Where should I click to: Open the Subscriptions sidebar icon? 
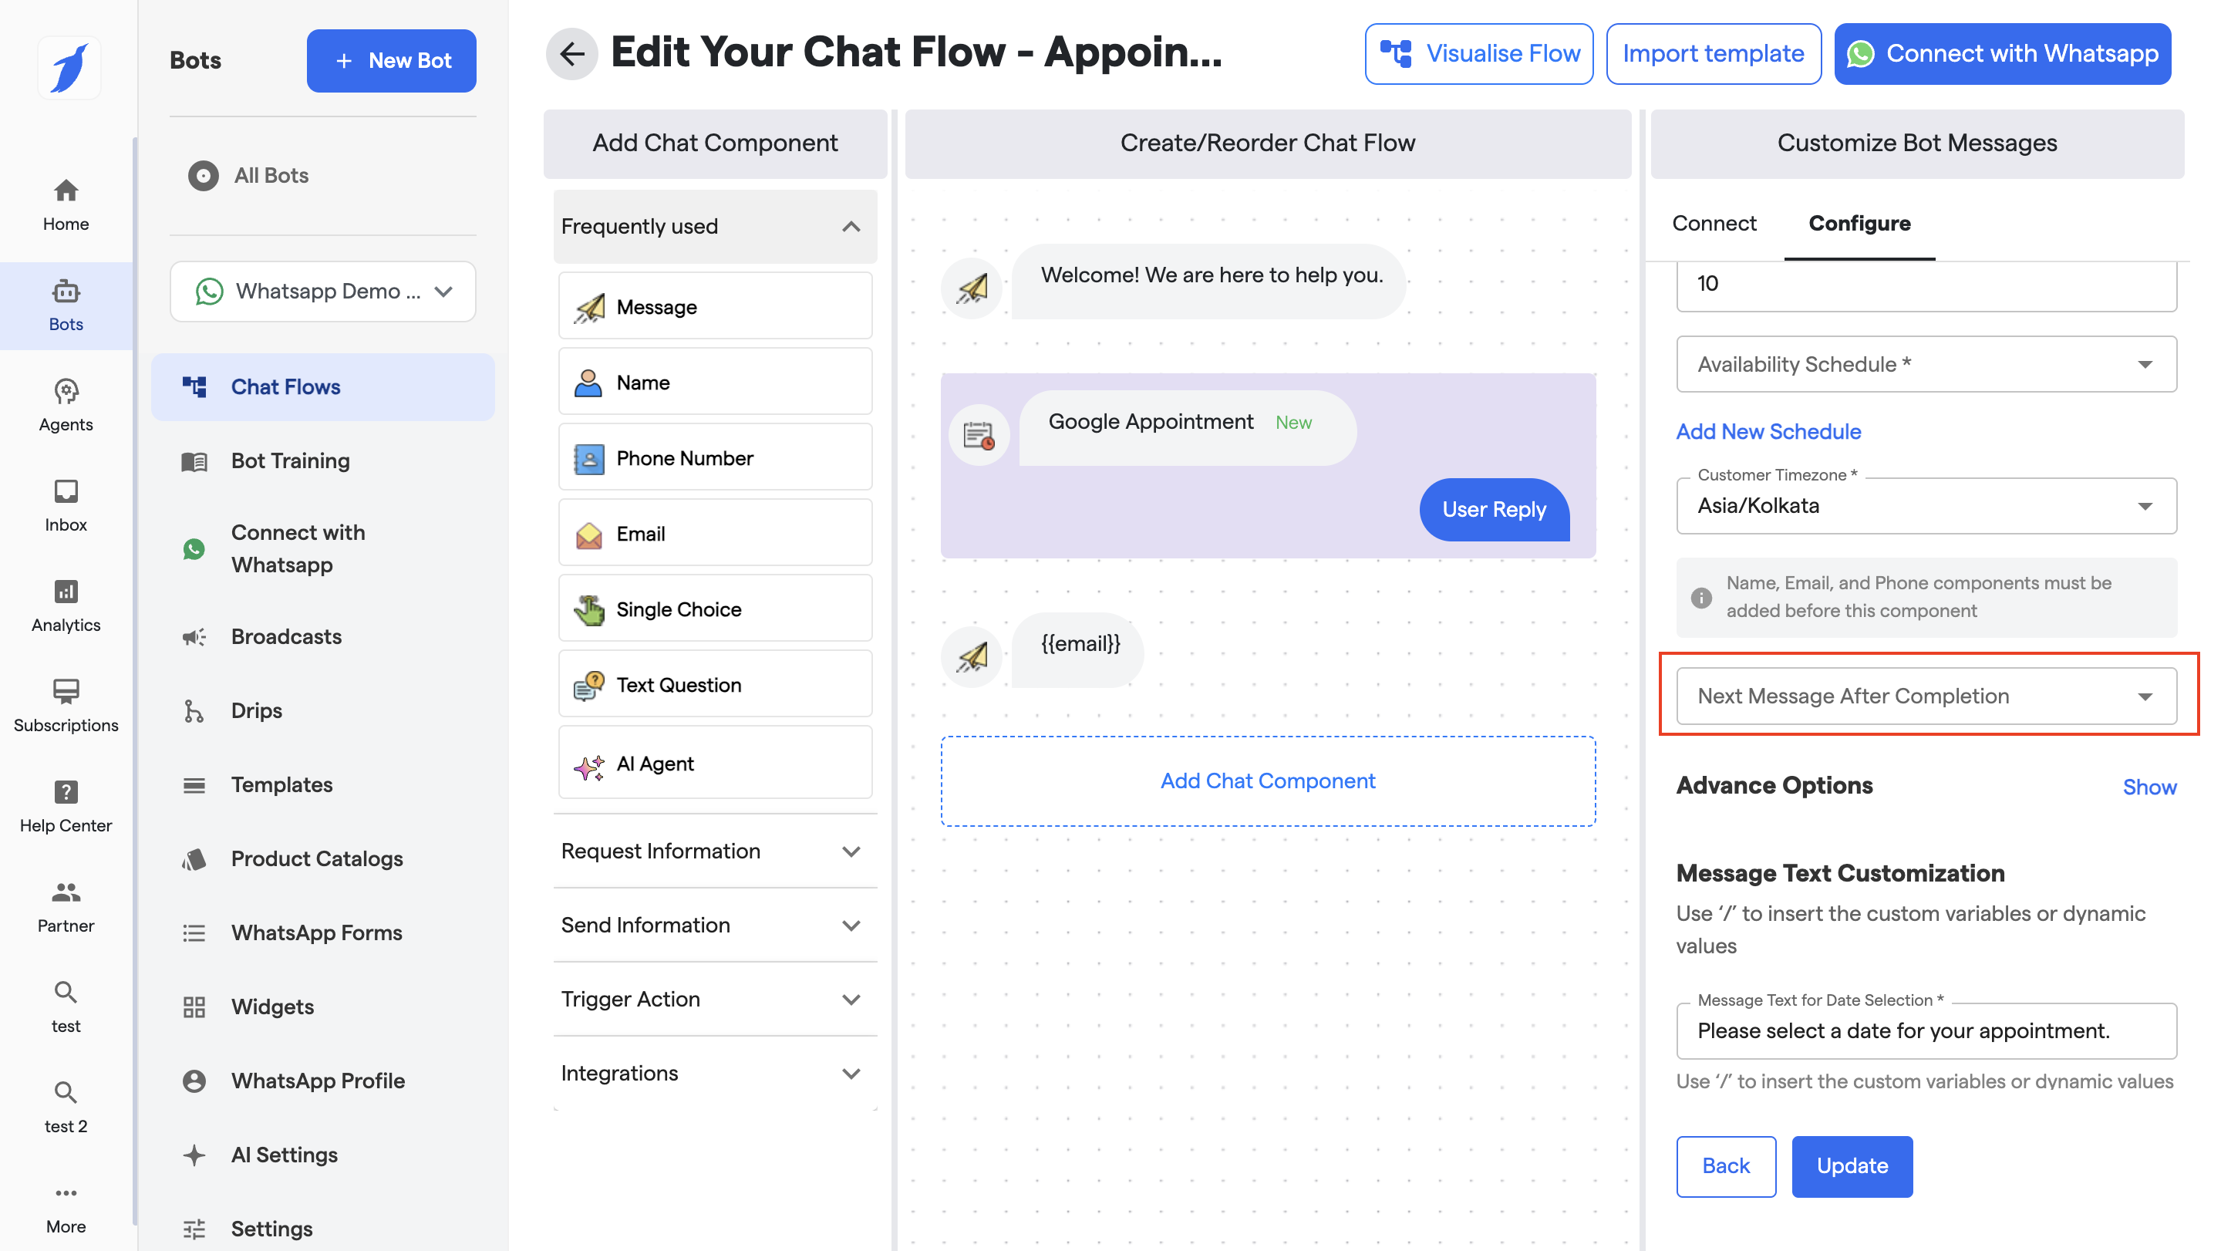(x=66, y=705)
